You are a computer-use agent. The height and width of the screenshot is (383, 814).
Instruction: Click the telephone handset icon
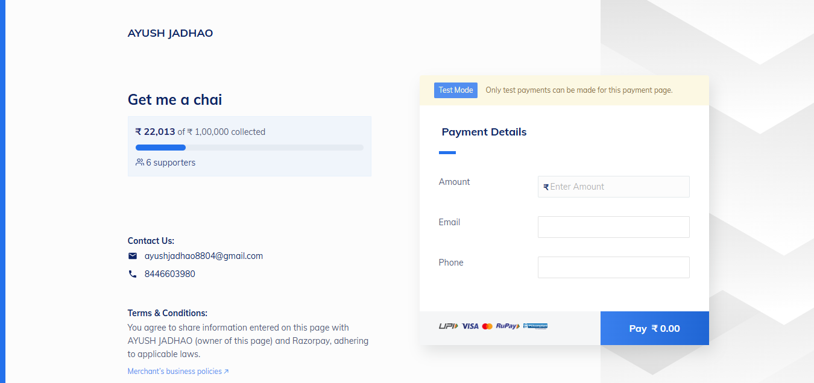click(133, 274)
